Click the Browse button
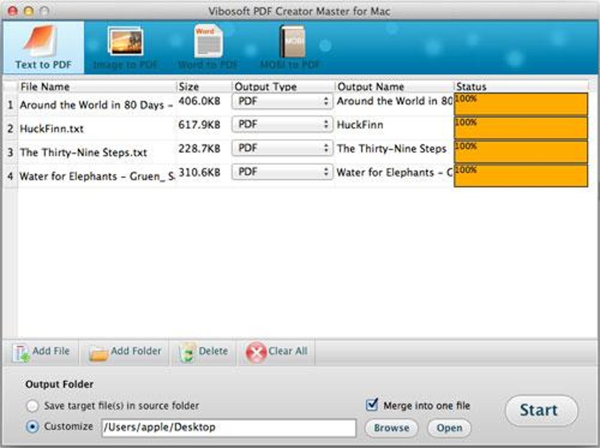Viewport: 600px width, 448px height. click(391, 428)
